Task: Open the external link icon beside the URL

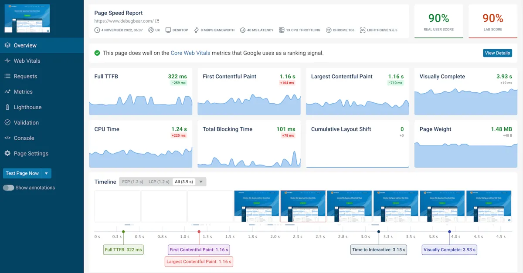Action: coord(157,21)
